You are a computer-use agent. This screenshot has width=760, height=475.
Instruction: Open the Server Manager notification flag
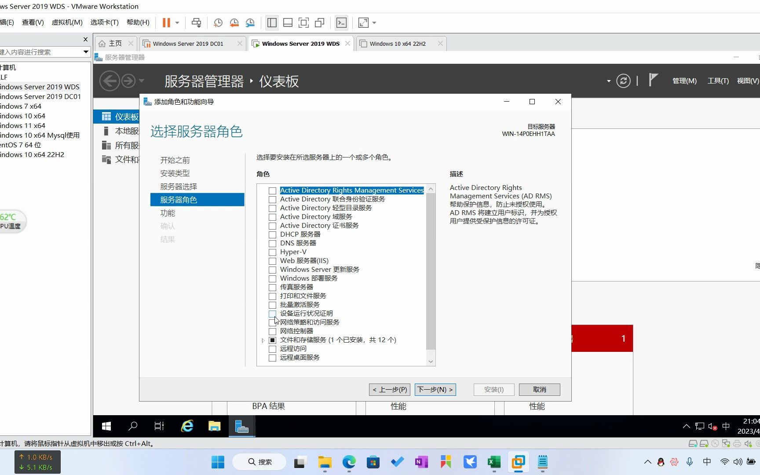(653, 80)
